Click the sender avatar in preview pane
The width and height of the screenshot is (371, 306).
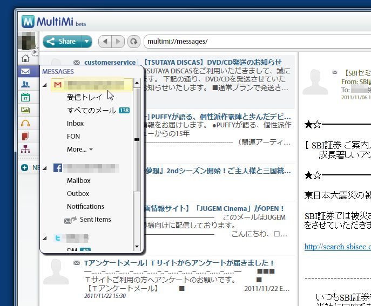[x=315, y=82]
